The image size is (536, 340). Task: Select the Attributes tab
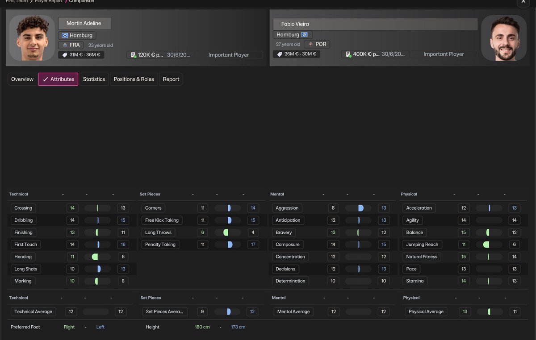click(x=59, y=79)
